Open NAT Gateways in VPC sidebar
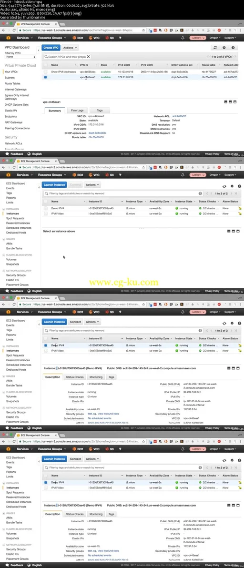This screenshot has width=244, height=568. click(13, 122)
